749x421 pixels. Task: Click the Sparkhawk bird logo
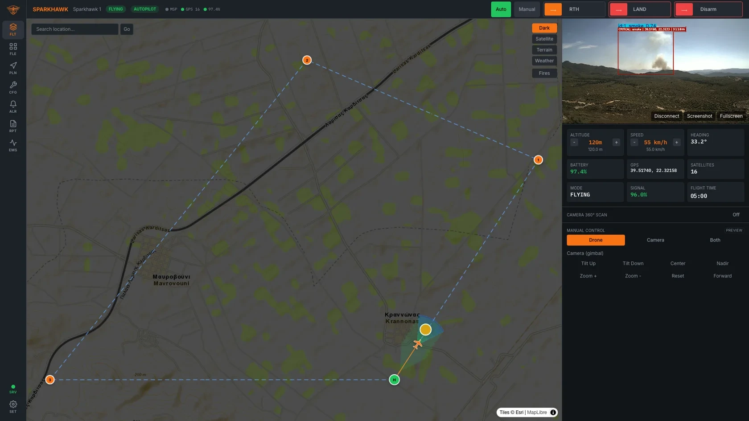click(x=13, y=9)
